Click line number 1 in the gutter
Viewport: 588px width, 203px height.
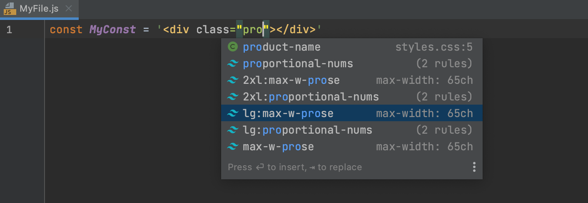9,30
